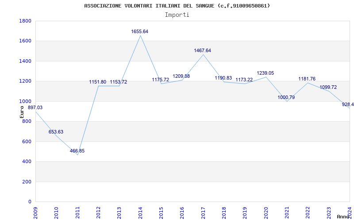Click the 1209.88 data label for 2016
This screenshot has height=221, width=354.
pyautogui.click(x=181, y=76)
